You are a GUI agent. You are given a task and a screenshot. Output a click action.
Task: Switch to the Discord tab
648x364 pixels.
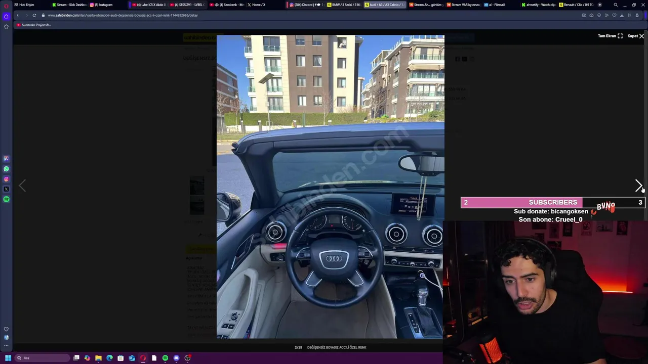coord(305,5)
